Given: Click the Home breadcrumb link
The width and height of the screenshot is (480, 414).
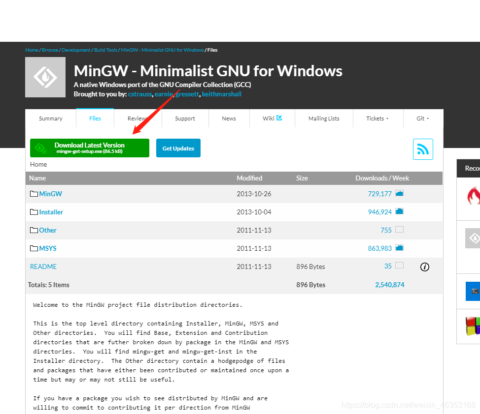Looking at the screenshot, I should coord(32,50).
